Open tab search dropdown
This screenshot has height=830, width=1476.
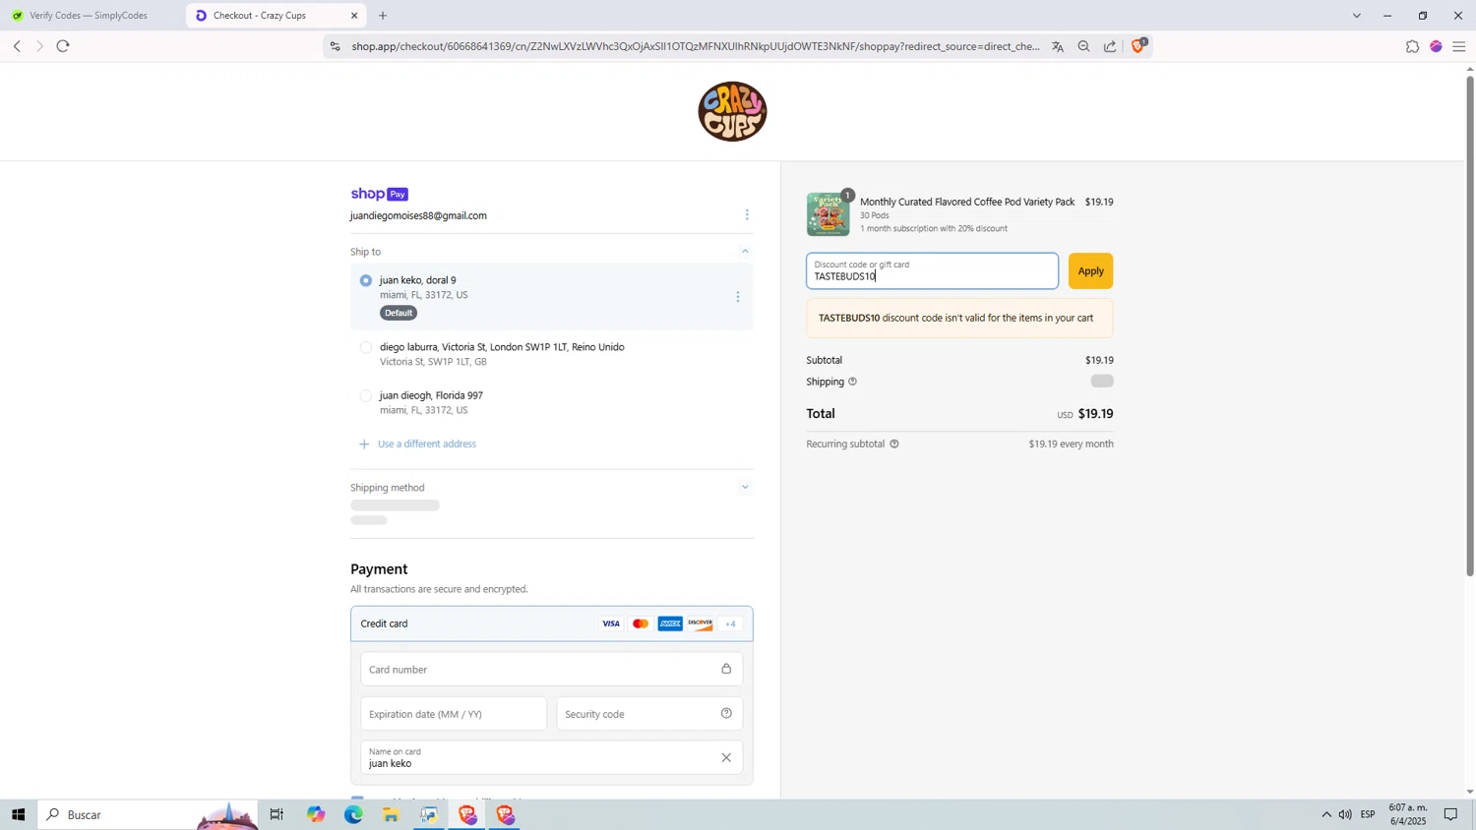click(x=1356, y=16)
